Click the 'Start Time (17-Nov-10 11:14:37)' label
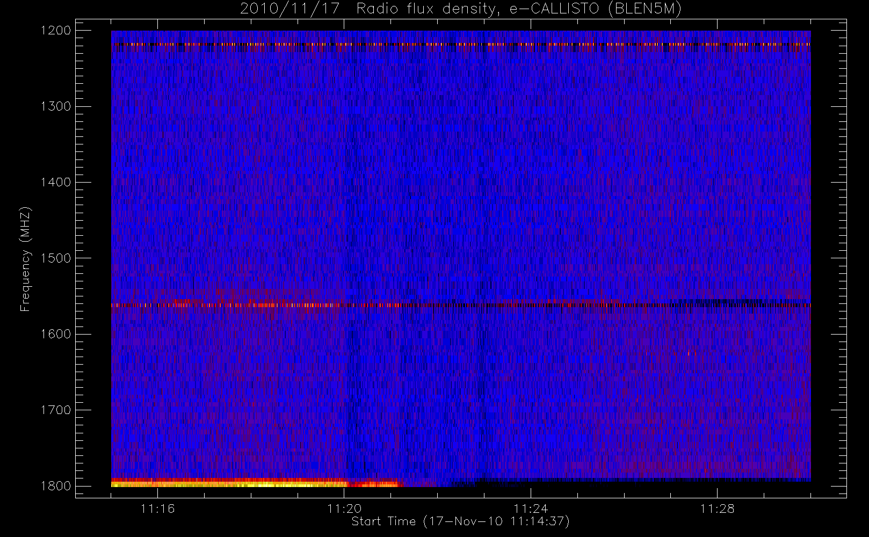 click(x=460, y=521)
